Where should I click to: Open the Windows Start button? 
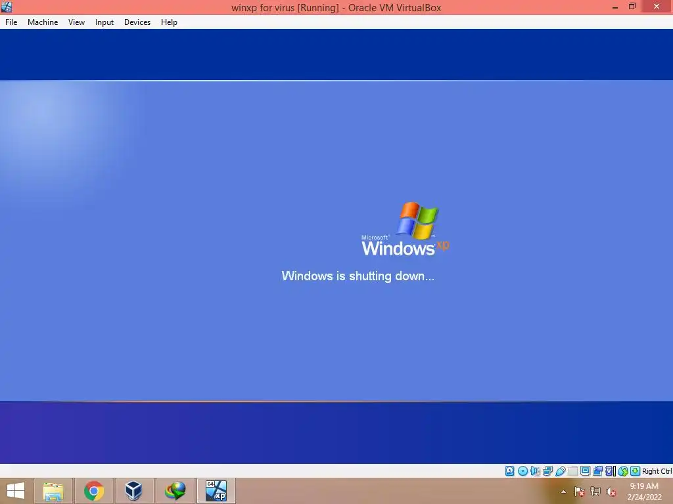(16, 491)
